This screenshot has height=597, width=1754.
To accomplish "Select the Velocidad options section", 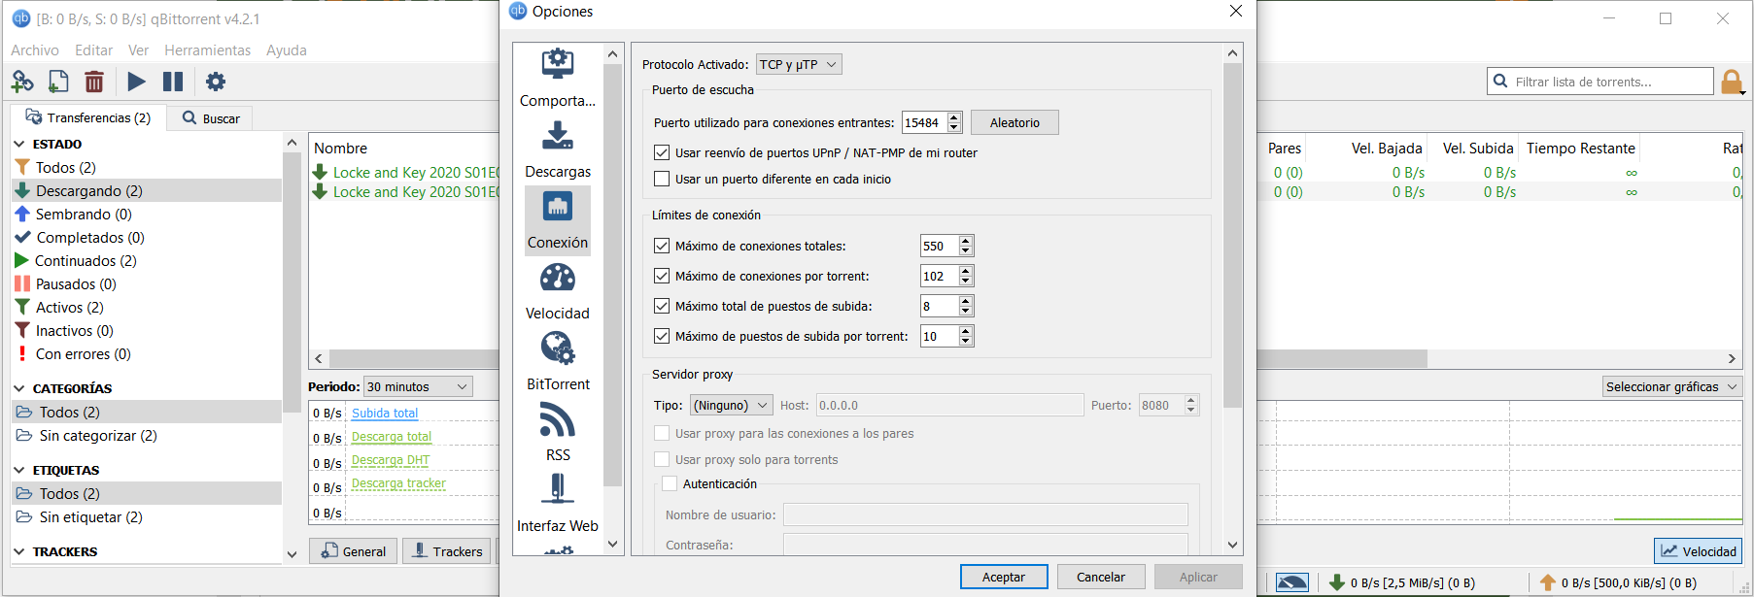I will pyautogui.click(x=557, y=291).
